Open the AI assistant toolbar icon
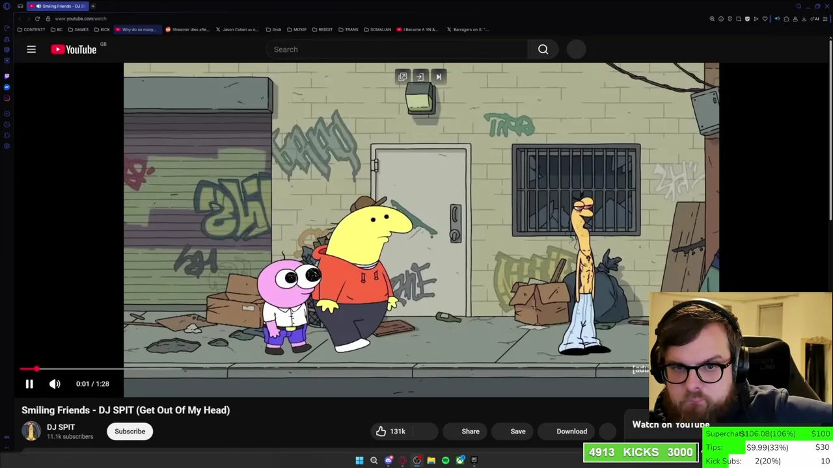833x468 pixels. [815, 19]
